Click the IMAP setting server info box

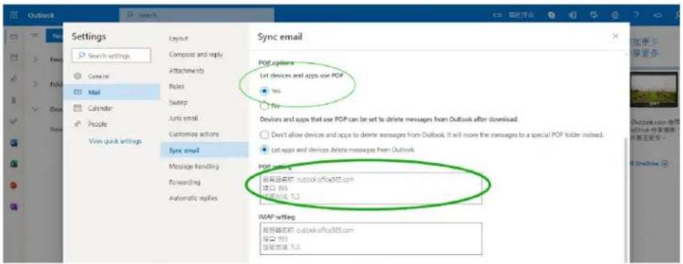[x=371, y=238]
